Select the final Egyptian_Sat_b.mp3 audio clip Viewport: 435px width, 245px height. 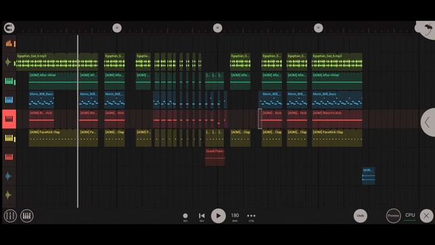coord(337,62)
